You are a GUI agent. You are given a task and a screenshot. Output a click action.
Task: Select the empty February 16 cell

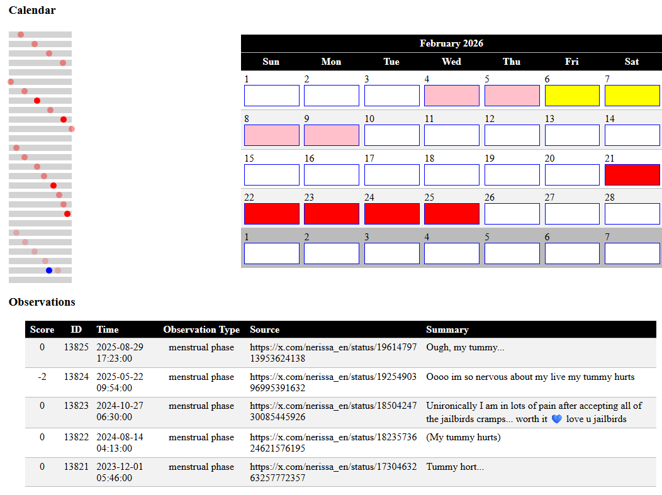(x=332, y=175)
